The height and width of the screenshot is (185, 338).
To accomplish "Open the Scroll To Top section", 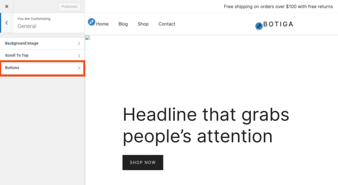I will (x=42, y=56).
